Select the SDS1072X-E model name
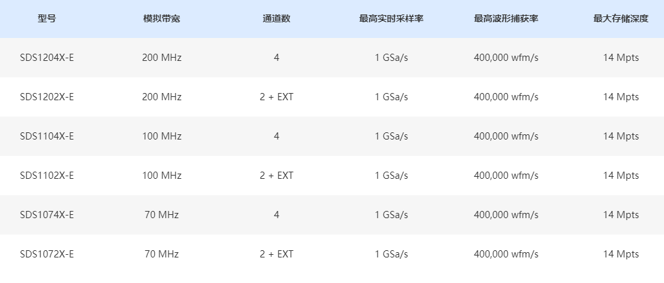This screenshot has width=664, height=283. click(x=47, y=254)
